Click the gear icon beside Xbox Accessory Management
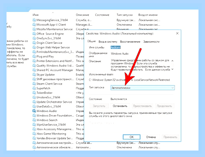Image resolution: width=205 pixels, height=157 pixels. tap(34, 129)
